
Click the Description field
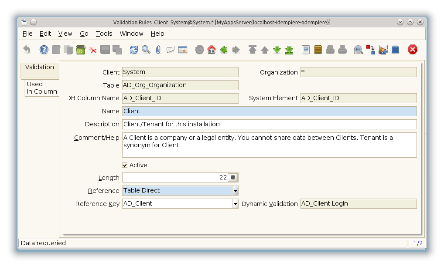click(x=269, y=124)
